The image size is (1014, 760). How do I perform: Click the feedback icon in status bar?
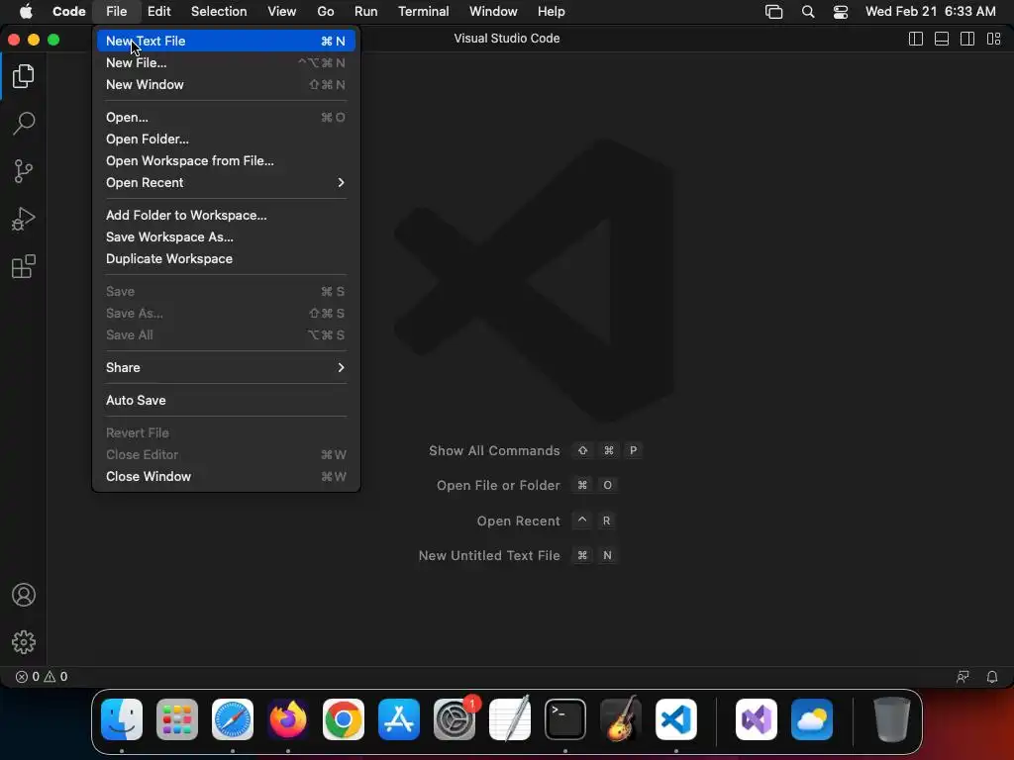point(963,677)
